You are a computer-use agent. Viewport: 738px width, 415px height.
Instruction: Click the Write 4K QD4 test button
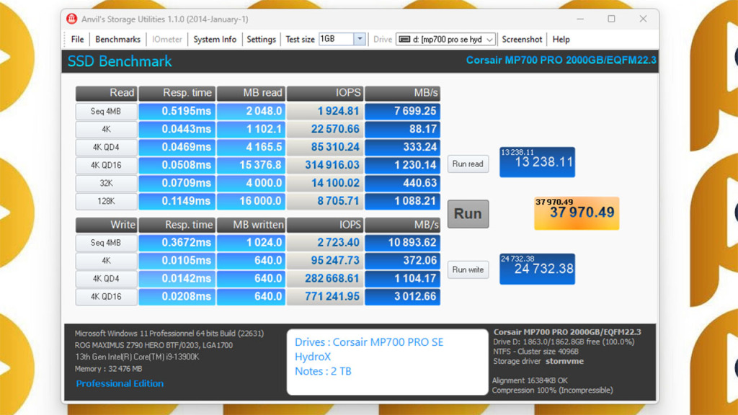(106, 279)
